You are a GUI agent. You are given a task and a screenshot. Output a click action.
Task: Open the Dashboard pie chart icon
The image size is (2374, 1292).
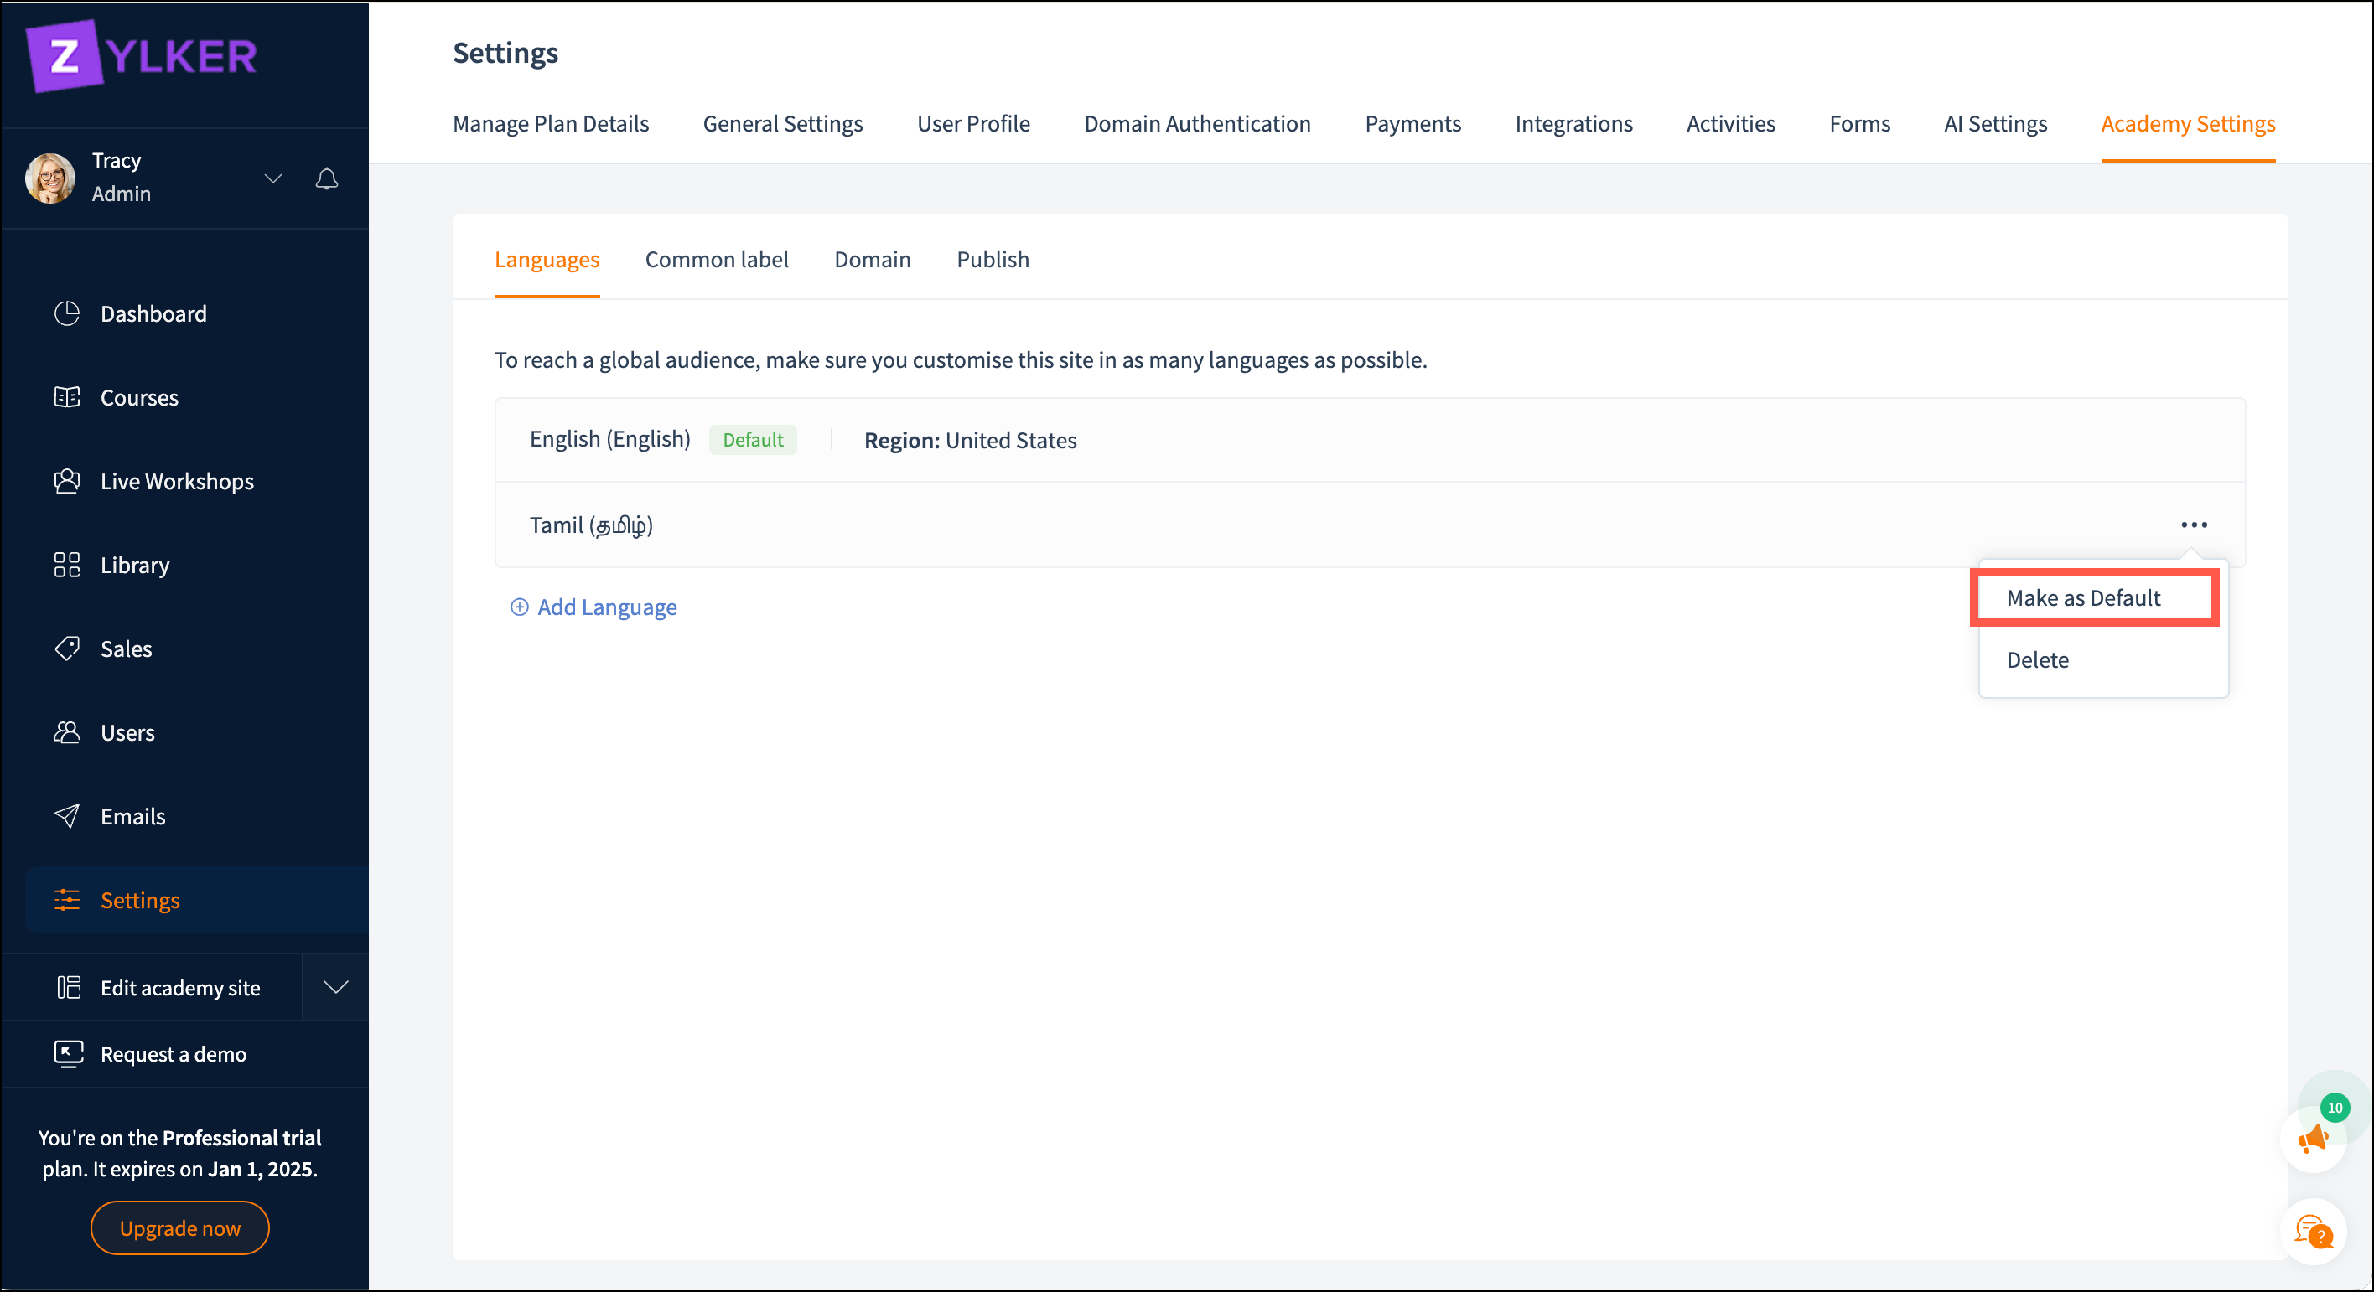pos(66,313)
